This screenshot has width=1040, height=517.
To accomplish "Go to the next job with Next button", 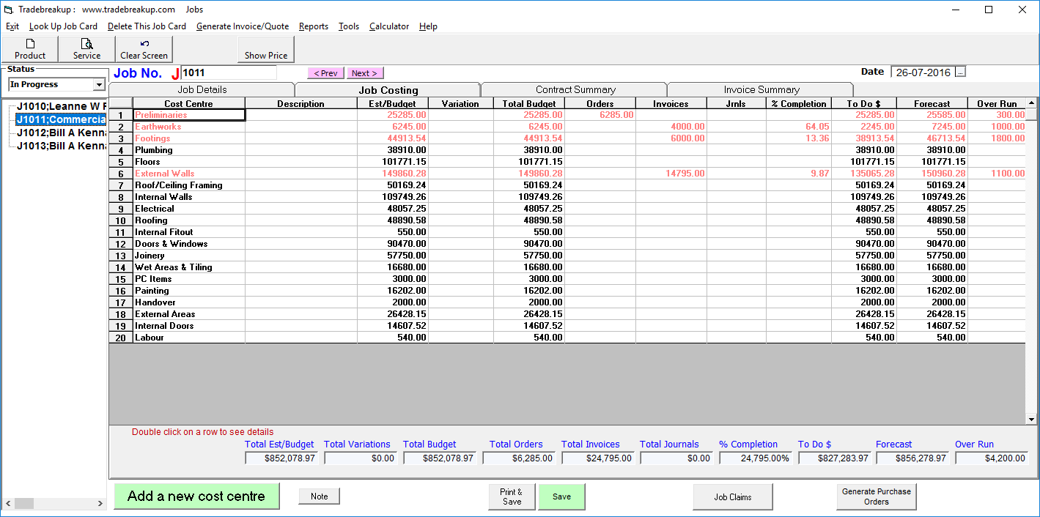I will click(364, 72).
